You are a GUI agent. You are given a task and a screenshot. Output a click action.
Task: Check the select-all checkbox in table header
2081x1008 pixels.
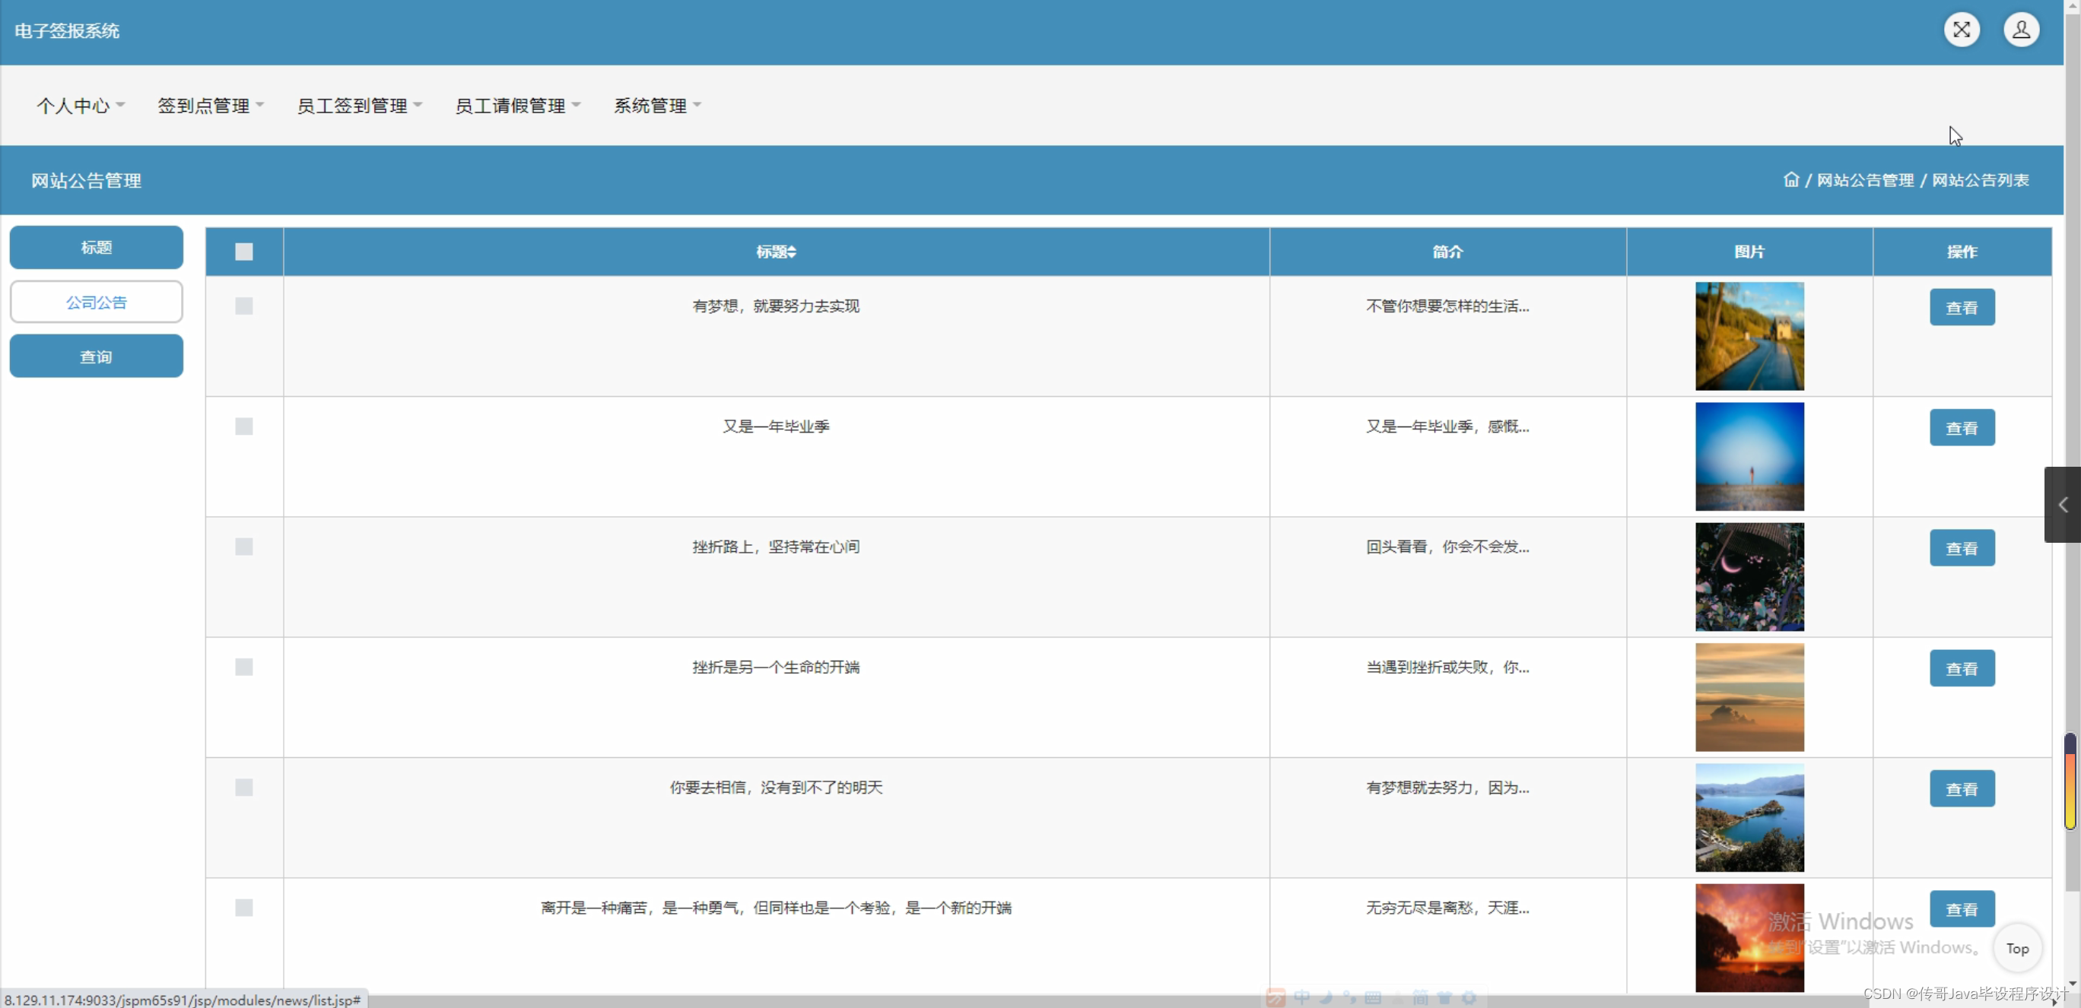coord(244,251)
